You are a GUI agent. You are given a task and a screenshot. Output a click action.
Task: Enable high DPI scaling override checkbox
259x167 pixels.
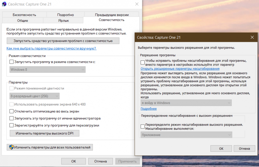pyautogui.click(x=142, y=126)
